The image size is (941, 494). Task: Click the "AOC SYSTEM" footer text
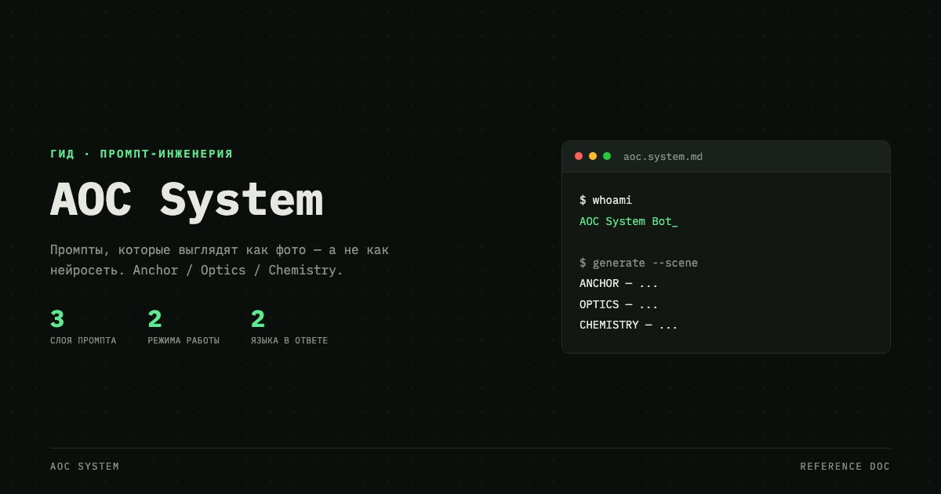[85, 467]
